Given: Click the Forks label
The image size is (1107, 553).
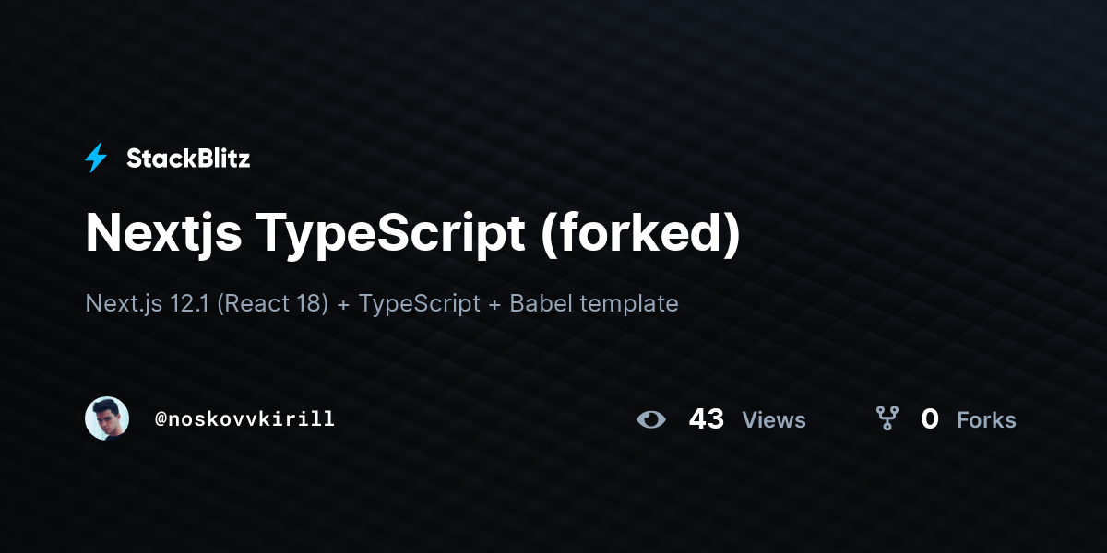Looking at the screenshot, I should pos(986,420).
